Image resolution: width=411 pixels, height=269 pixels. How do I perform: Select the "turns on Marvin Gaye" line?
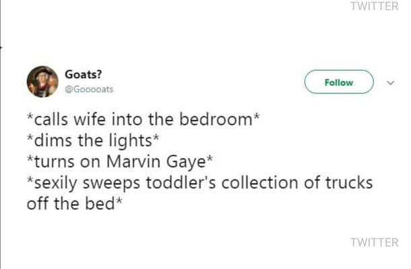(x=120, y=161)
